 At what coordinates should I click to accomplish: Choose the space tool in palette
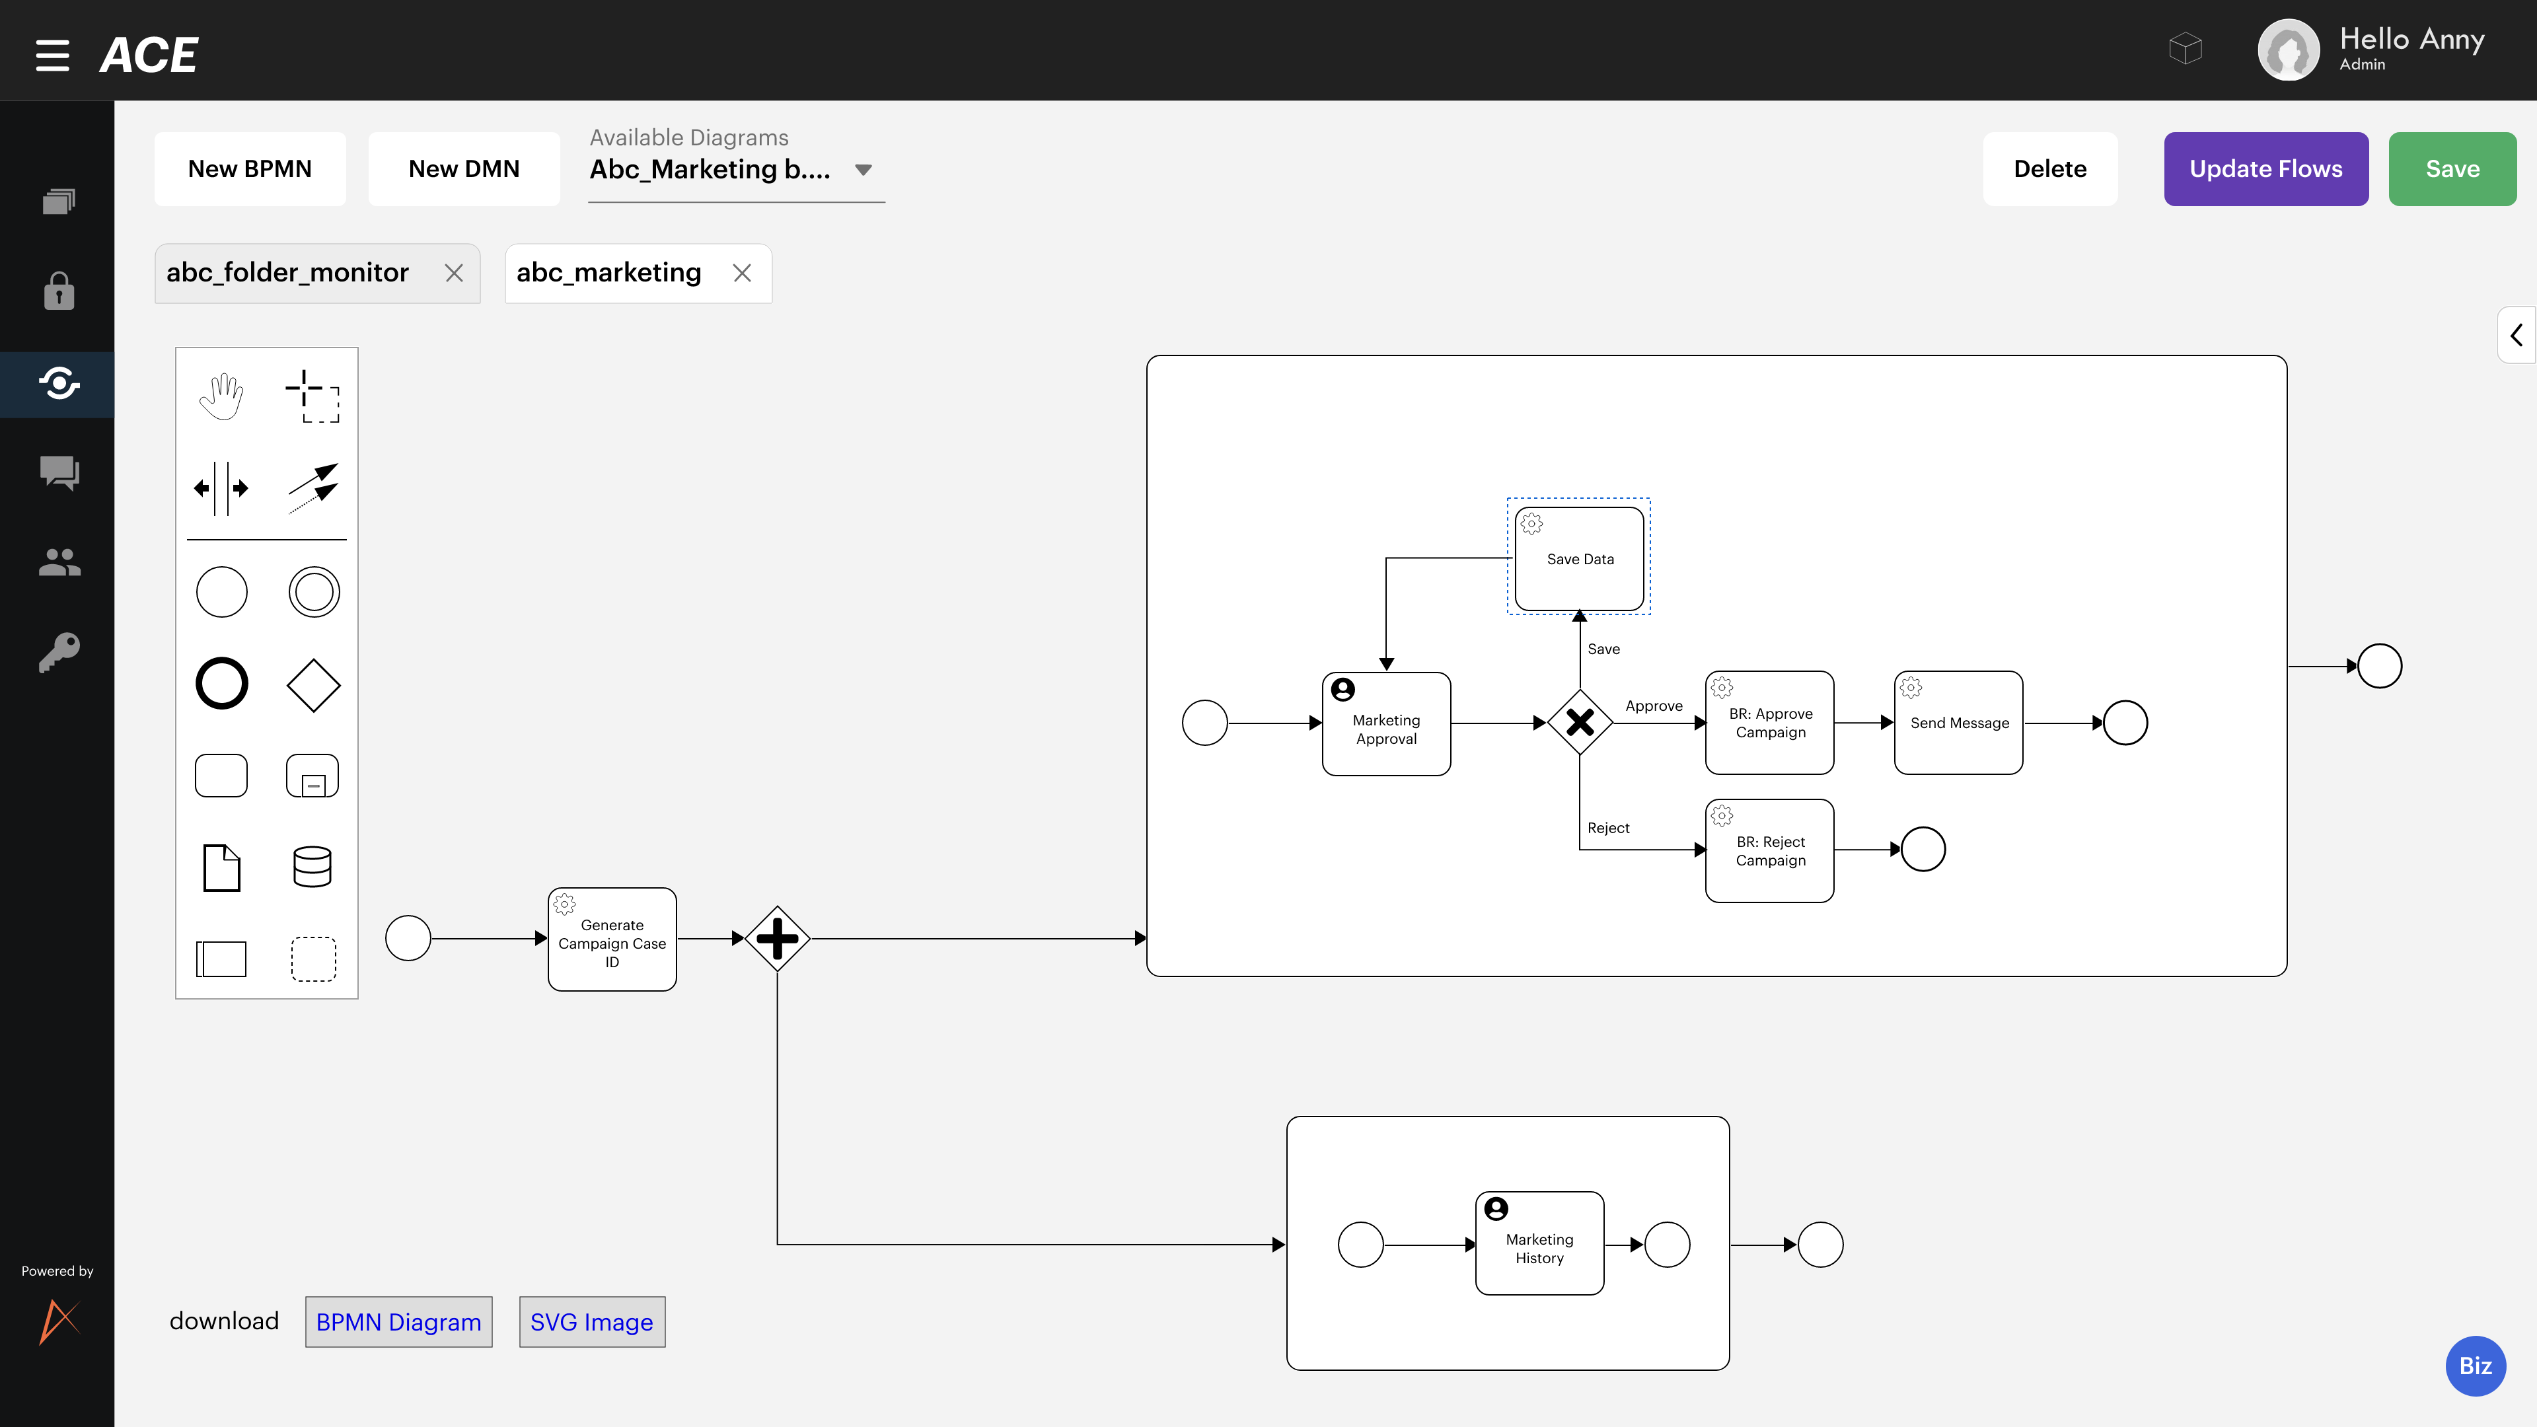221,488
